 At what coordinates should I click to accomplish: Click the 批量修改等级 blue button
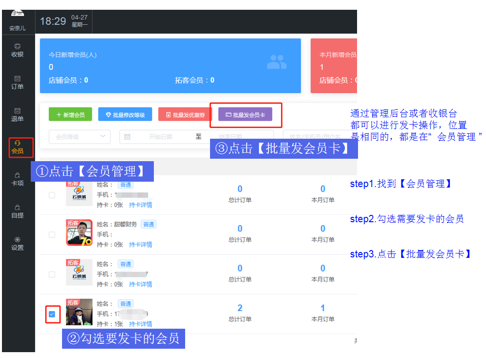[x=125, y=114]
